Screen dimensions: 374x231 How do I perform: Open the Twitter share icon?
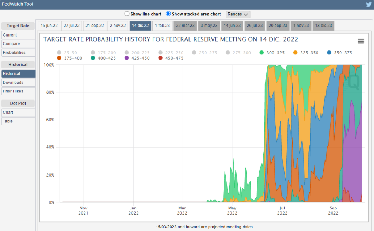[x=369, y=4]
